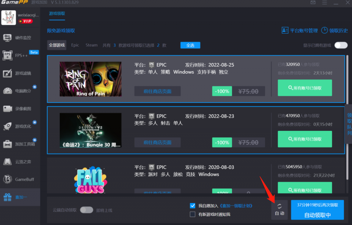Click the Beta badge next to FPS++
Image resolution: width=352 pixels, height=225 pixels.
click(x=34, y=52)
